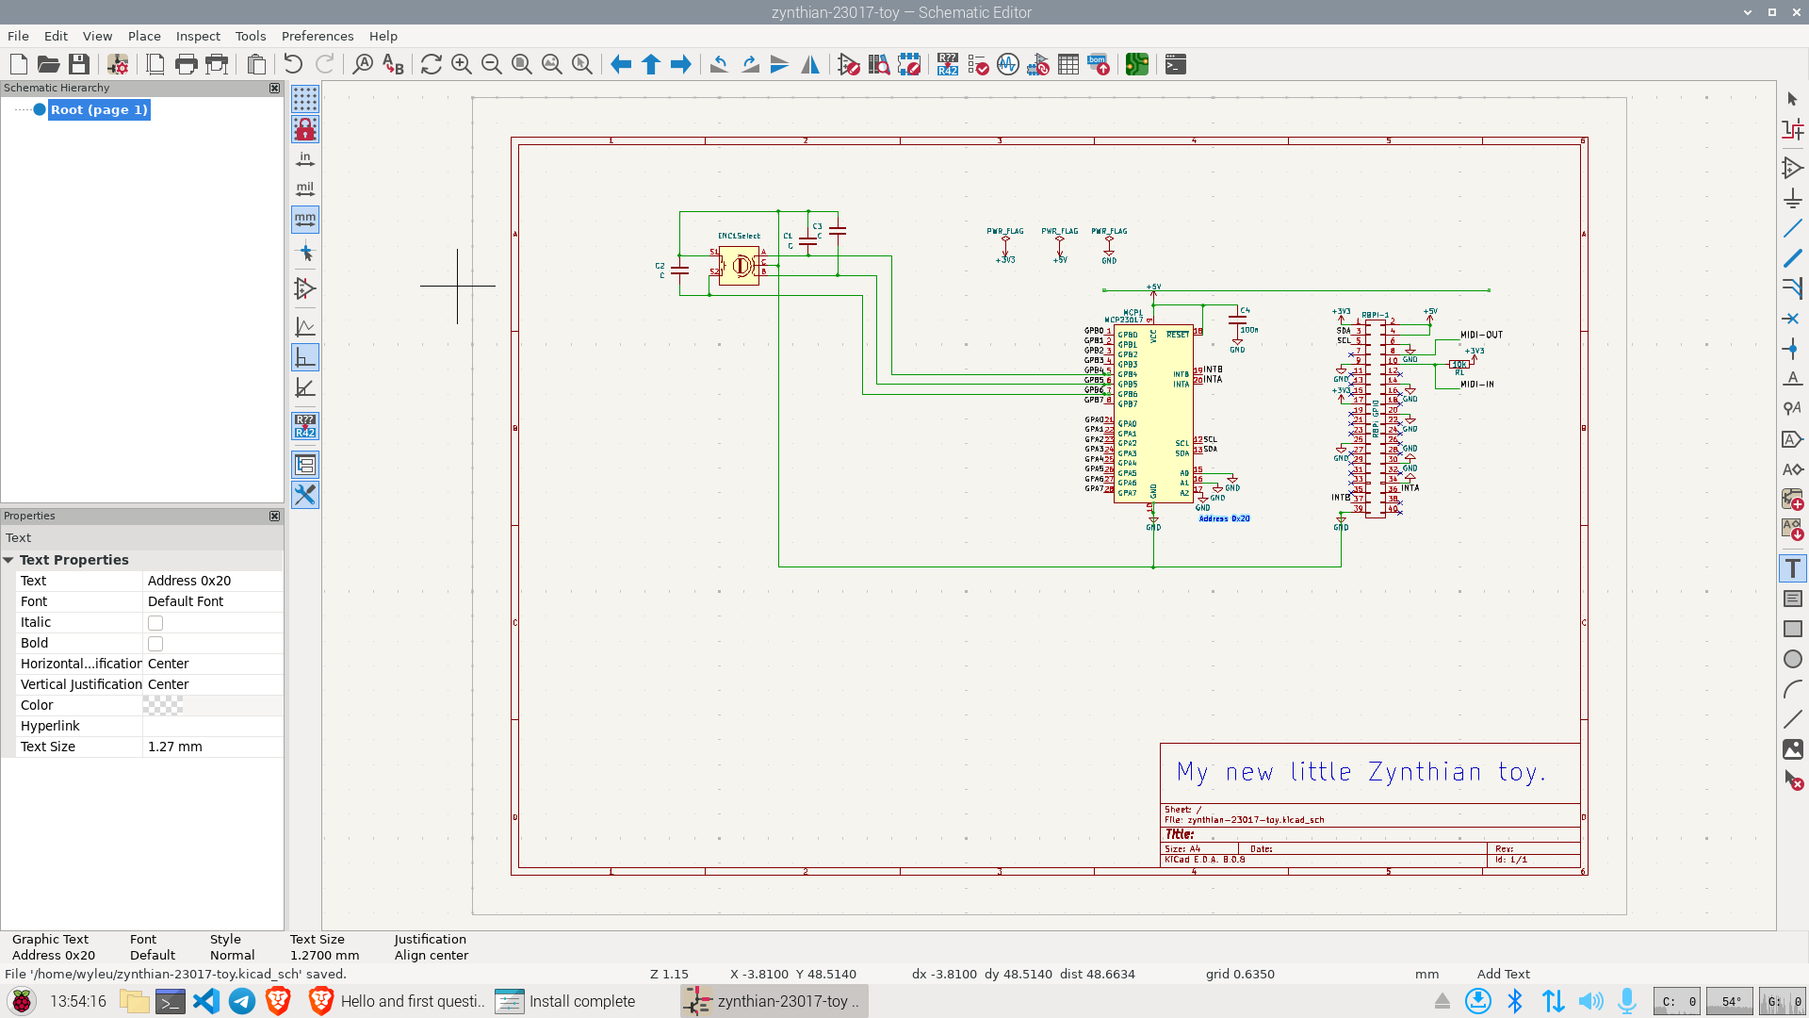This screenshot has height=1018, width=1809.
Task: Select the Add Power Symbol tool
Action: [x=1792, y=199]
